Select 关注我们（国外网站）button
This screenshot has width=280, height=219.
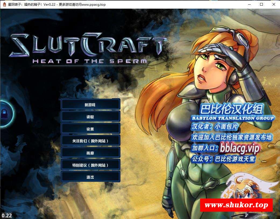pyautogui.click(x=90, y=141)
